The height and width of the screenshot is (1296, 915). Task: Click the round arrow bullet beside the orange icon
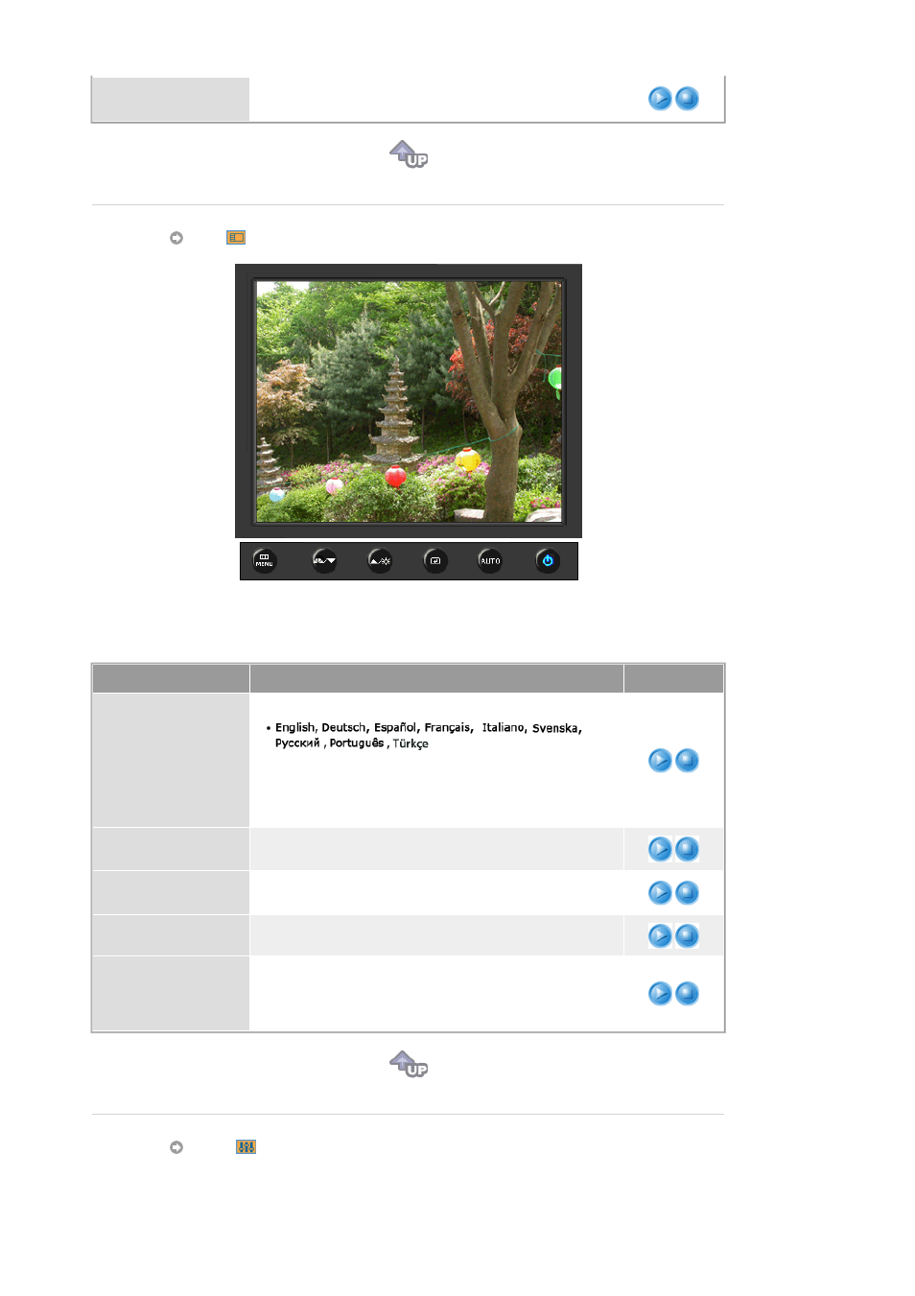[176, 238]
